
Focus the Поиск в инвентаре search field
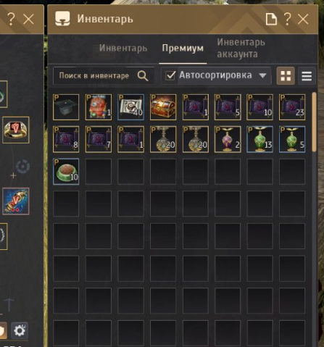coord(104,76)
